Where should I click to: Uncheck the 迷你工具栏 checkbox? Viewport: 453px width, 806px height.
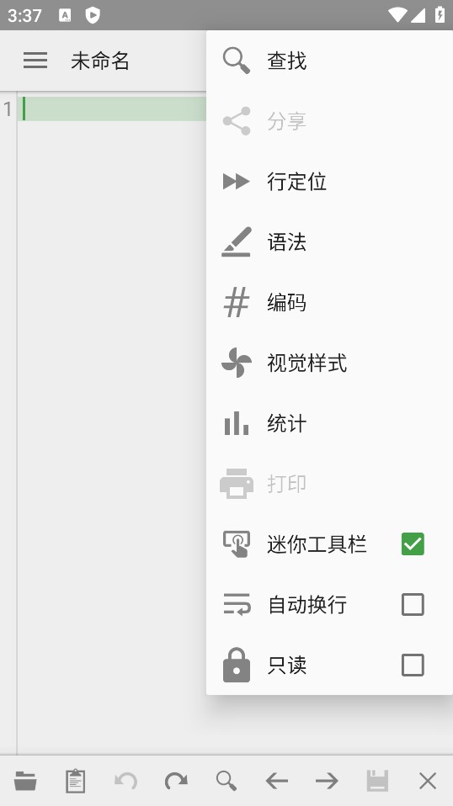[413, 544]
